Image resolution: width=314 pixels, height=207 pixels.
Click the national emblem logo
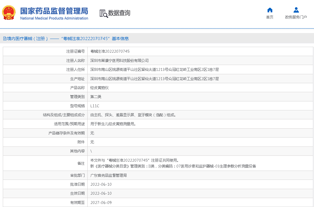pyautogui.click(x=9, y=13)
